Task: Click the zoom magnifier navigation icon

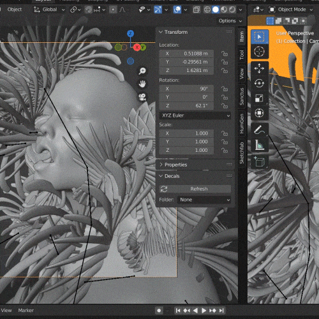Action: (142, 71)
